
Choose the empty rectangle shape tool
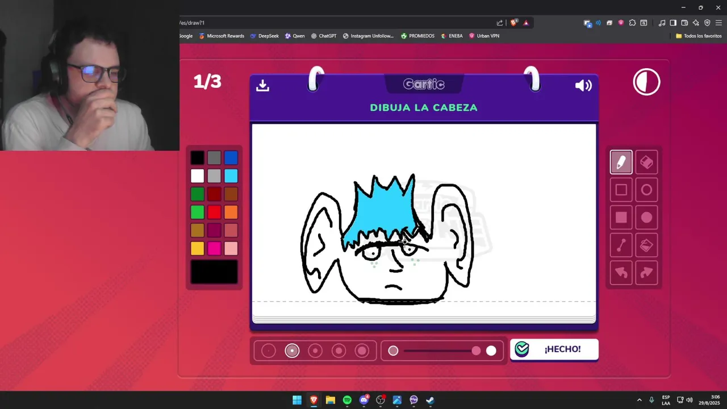[621, 190]
